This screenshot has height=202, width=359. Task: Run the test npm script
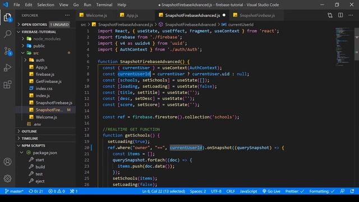[x=39, y=174]
